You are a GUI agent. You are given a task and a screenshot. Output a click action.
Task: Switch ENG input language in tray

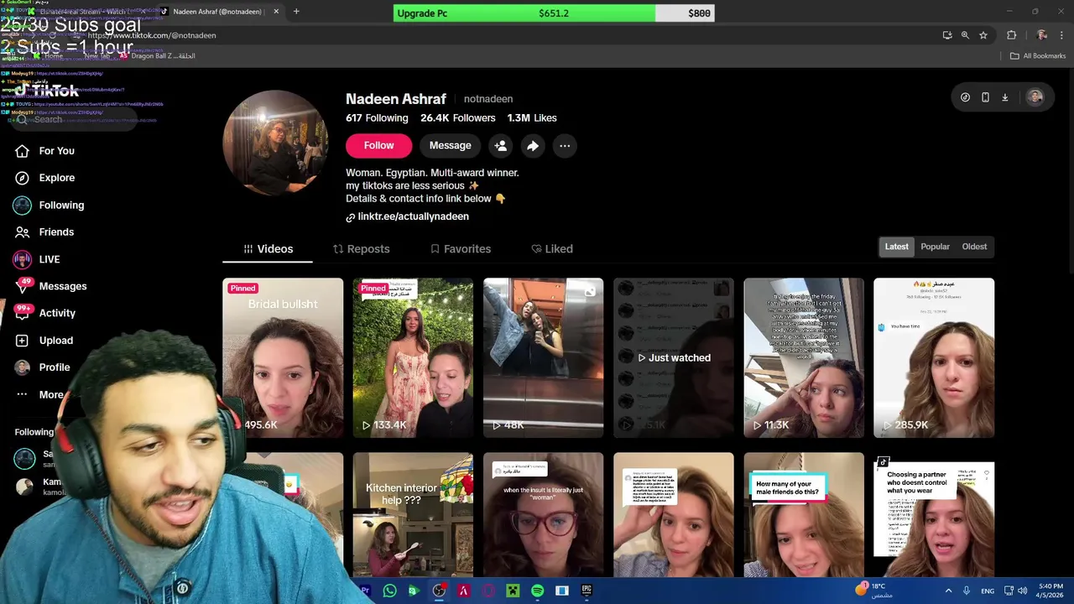[988, 591]
